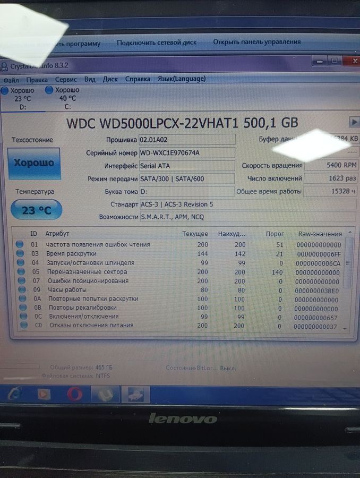Viewport: 360px width, 478px height.
Task: Select disk D: in the drive bar
Action: click(x=22, y=98)
